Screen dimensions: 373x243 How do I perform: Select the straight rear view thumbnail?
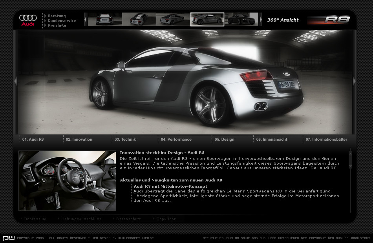(105, 20)
